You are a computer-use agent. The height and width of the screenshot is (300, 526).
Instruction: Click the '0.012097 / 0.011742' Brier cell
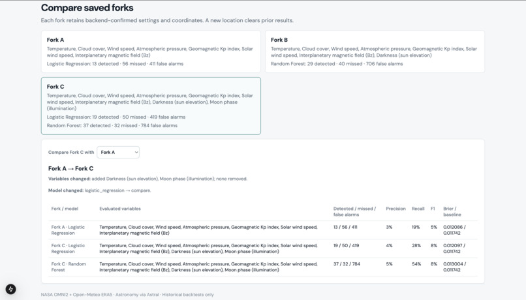(455, 248)
